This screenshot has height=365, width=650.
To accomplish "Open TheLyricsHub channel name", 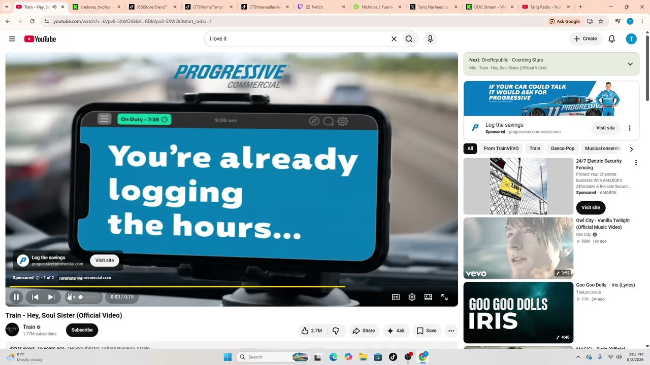I will click(589, 293).
